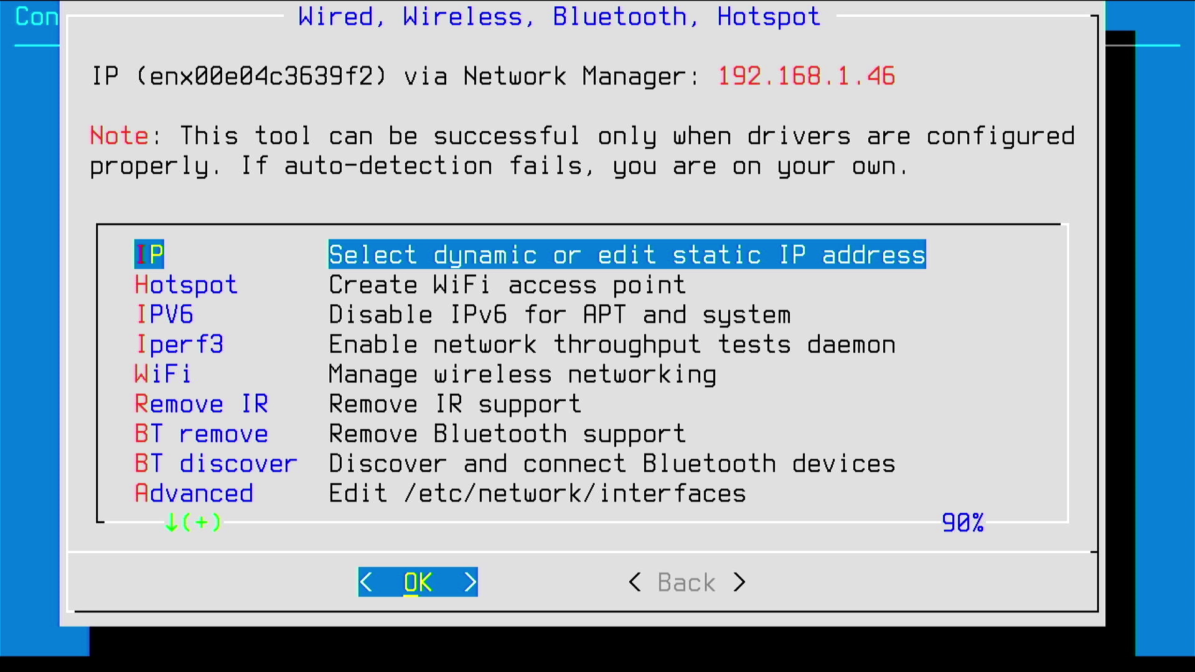Click Back to return to previous screen
This screenshot has width=1195, height=672.
pyautogui.click(x=686, y=581)
